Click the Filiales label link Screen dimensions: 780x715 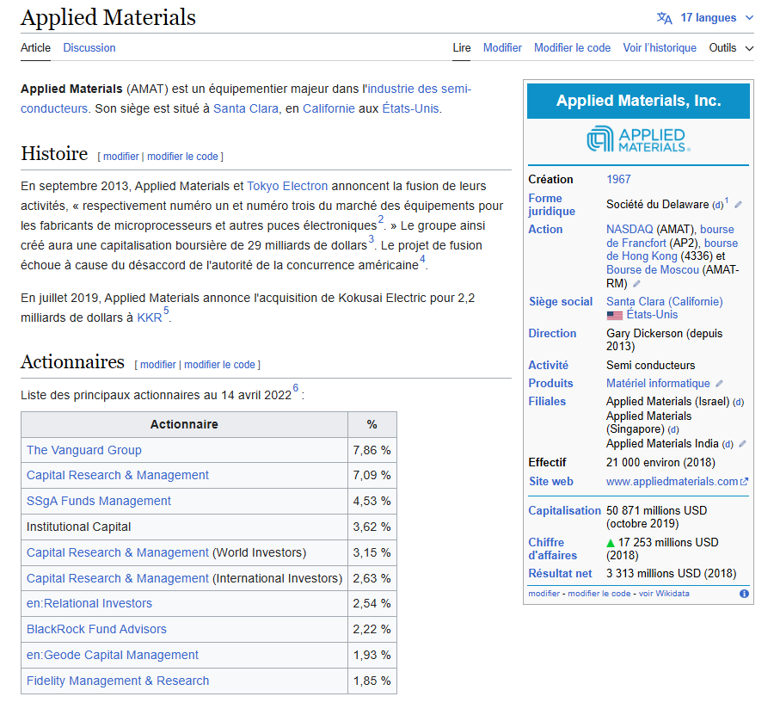[x=547, y=402]
